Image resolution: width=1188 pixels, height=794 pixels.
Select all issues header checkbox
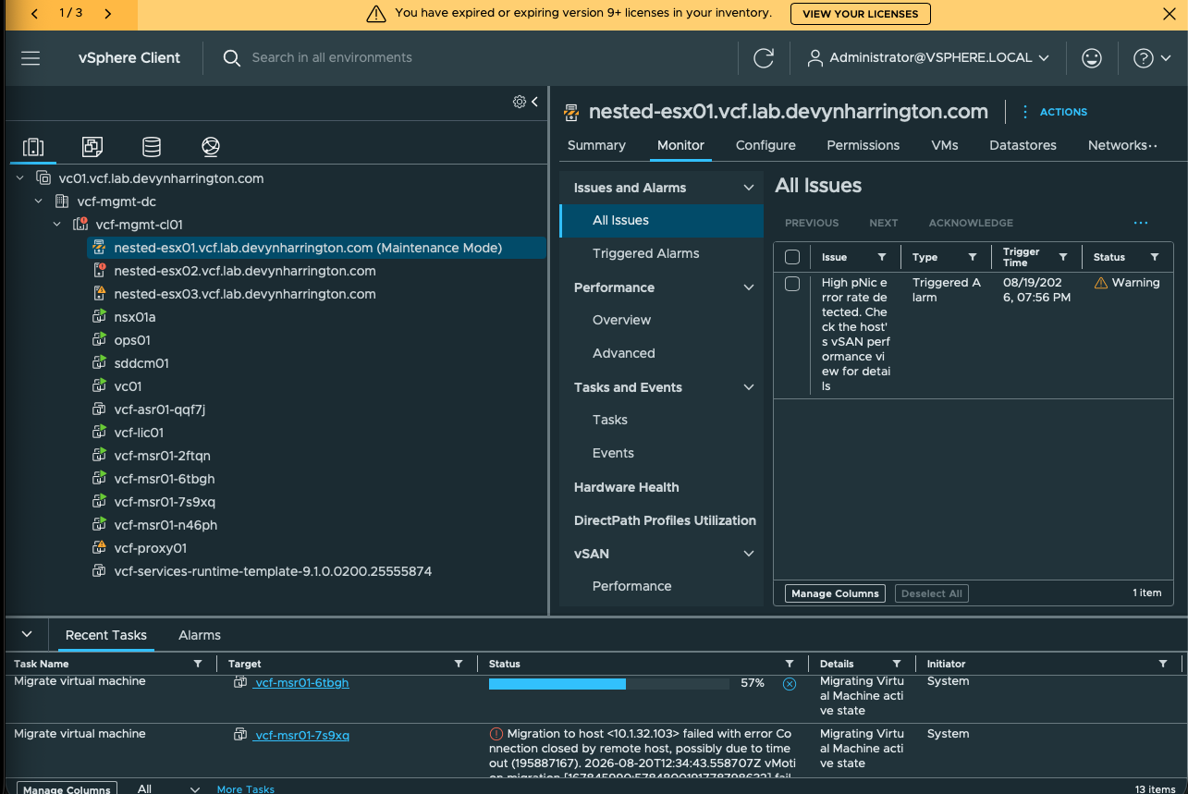(x=792, y=257)
